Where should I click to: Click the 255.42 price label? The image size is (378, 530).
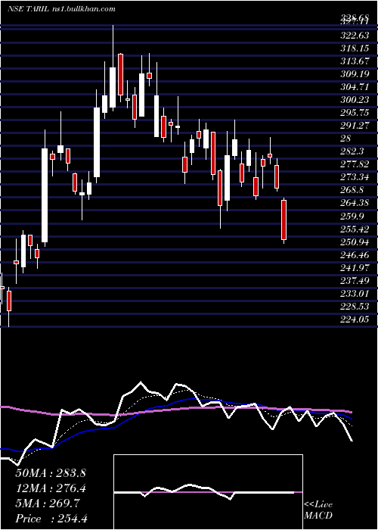point(355,229)
